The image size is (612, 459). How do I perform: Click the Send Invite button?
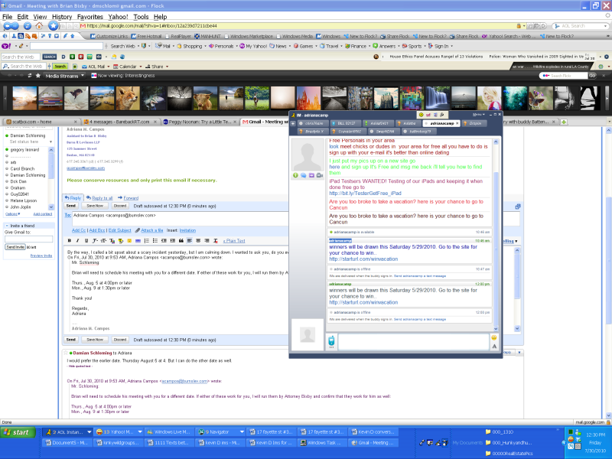click(x=15, y=247)
